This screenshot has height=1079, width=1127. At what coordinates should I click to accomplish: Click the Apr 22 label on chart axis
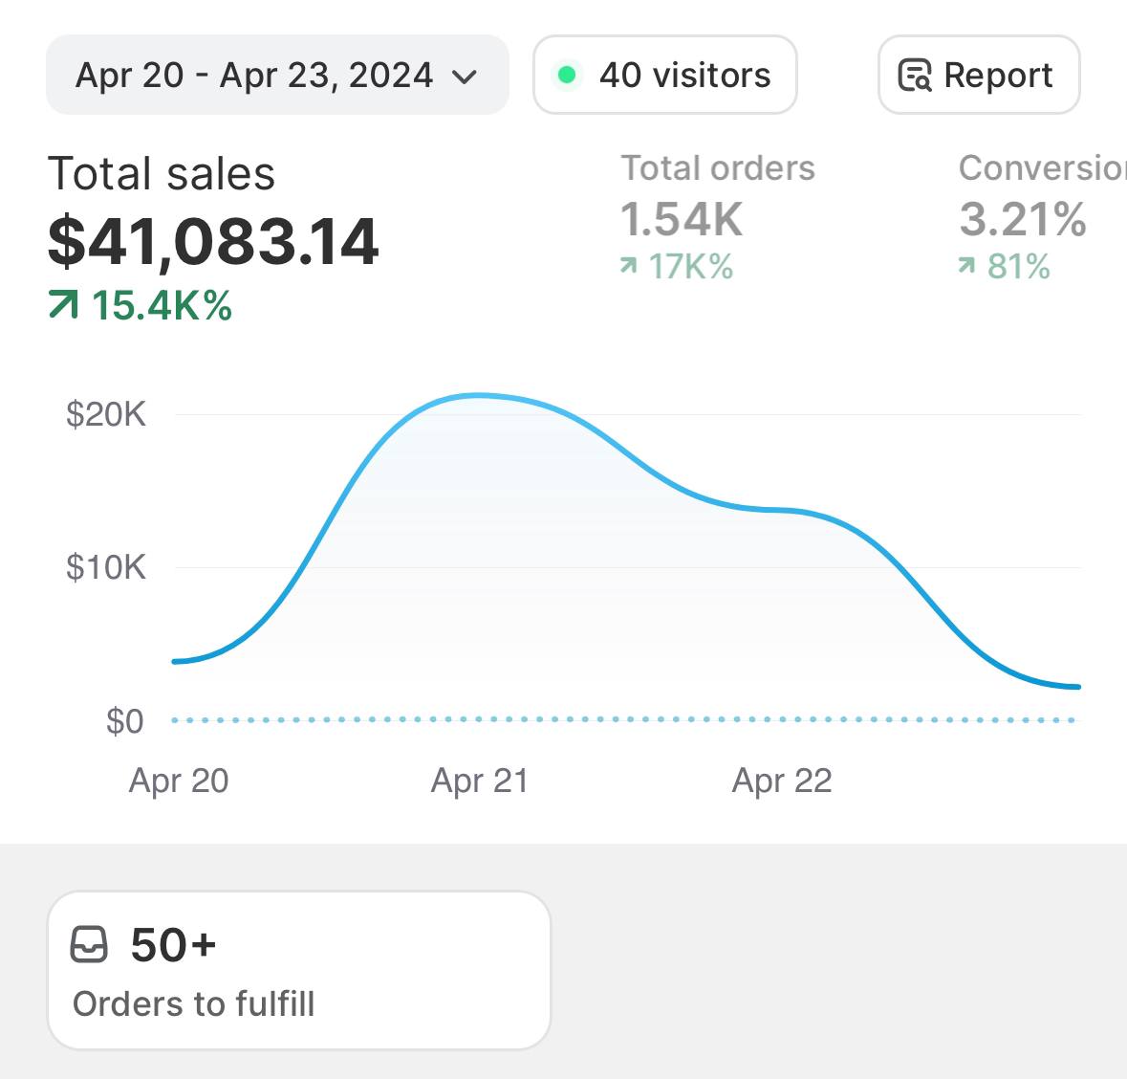[x=782, y=781]
